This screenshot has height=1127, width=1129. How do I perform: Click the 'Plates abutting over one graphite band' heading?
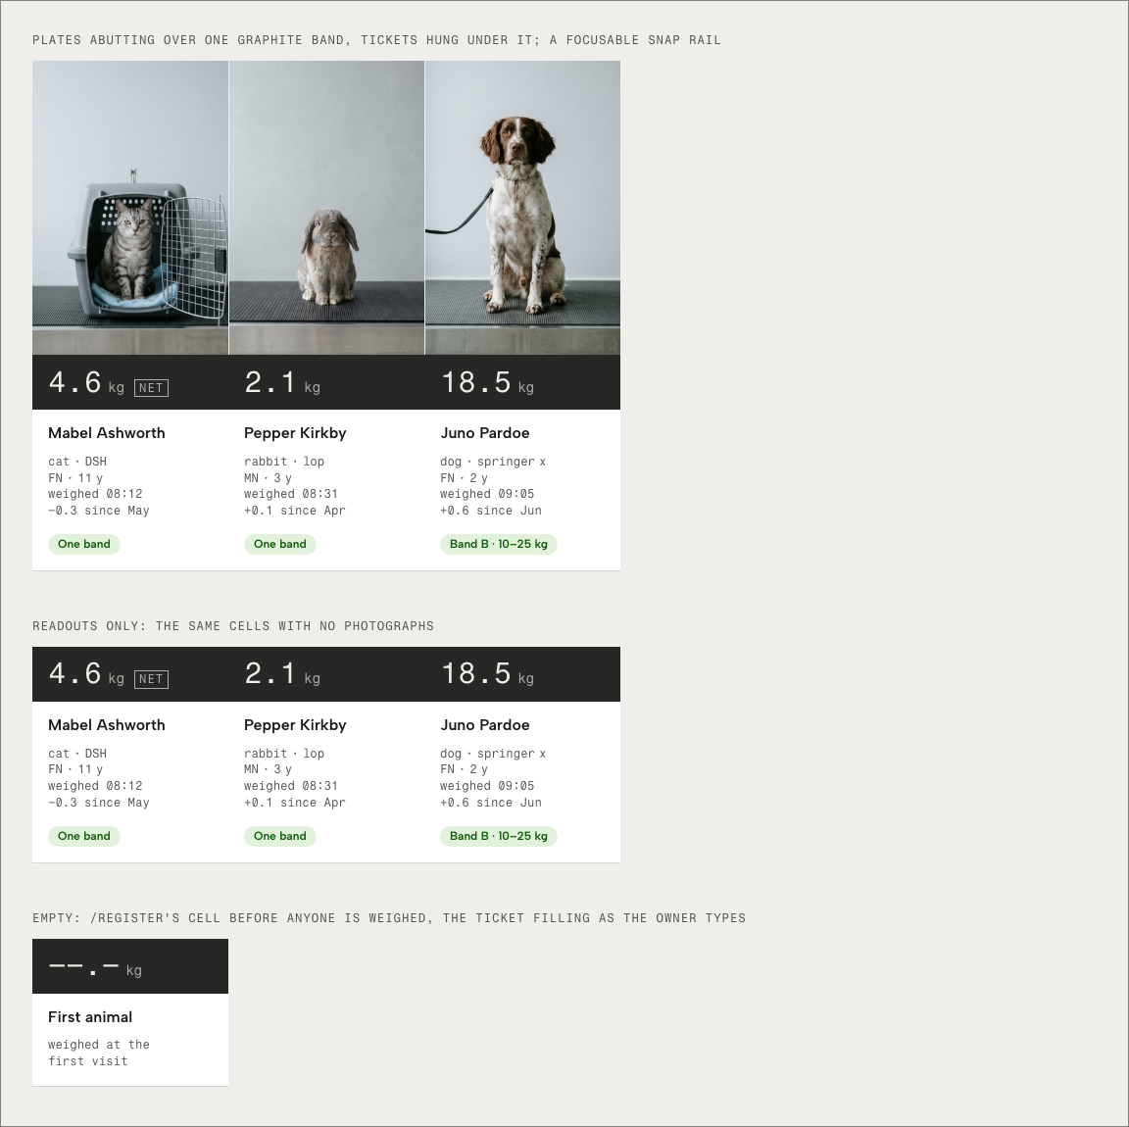[x=376, y=39]
